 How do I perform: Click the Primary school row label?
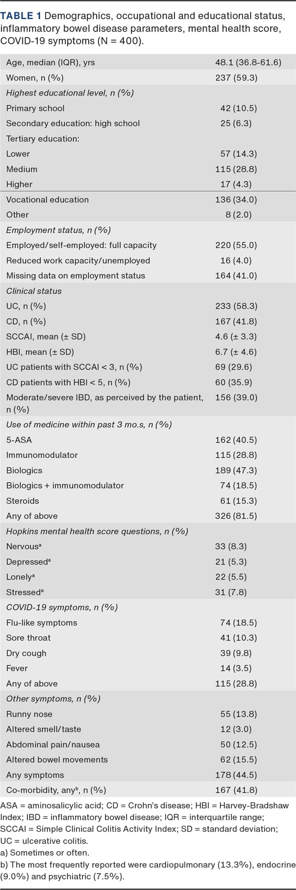click(x=35, y=108)
